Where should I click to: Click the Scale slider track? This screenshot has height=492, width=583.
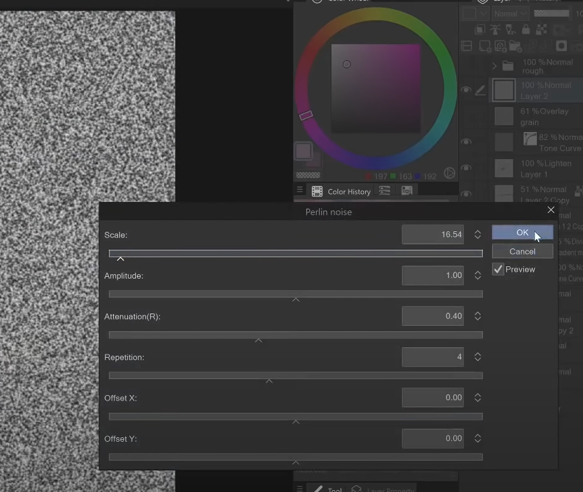click(x=296, y=253)
